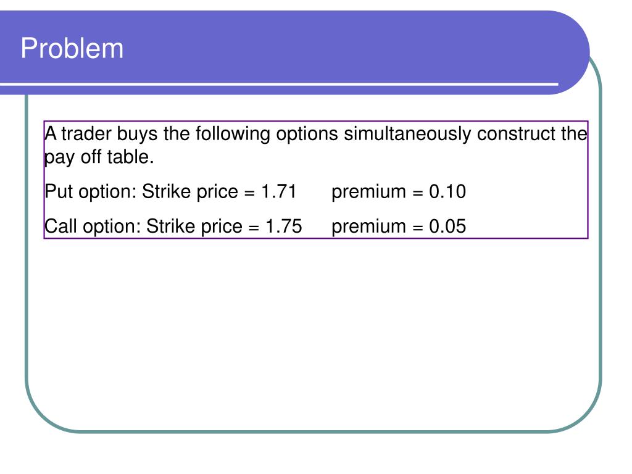Select "Strike price" in the Call option line
Screen dimensions: 632x474
click(x=194, y=227)
